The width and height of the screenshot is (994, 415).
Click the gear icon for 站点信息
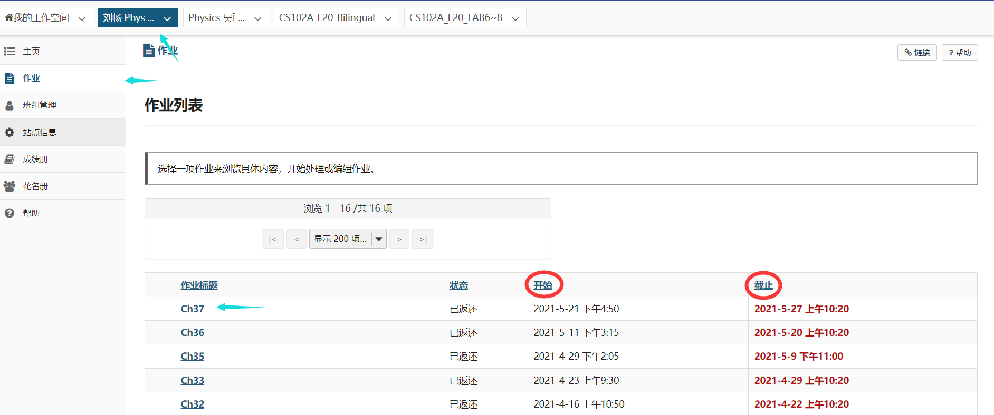pyautogui.click(x=9, y=133)
